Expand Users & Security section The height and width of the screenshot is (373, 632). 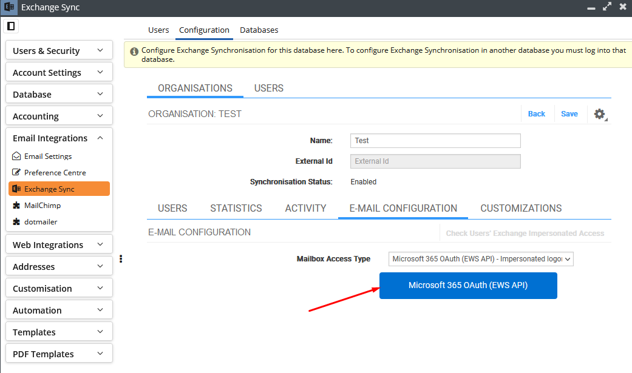click(x=59, y=51)
